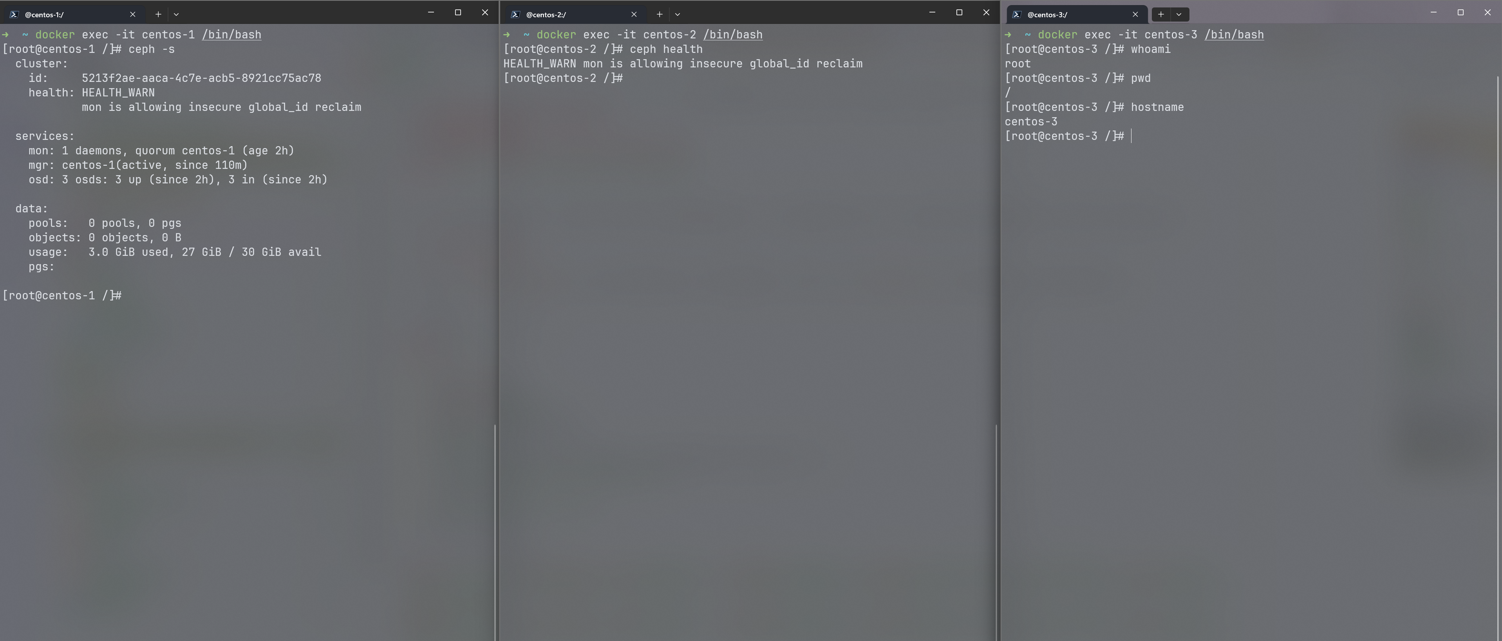The width and height of the screenshot is (1502, 641).
Task: Click the /bin/bash path in centos-2 terminal
Action: point(732,34)
